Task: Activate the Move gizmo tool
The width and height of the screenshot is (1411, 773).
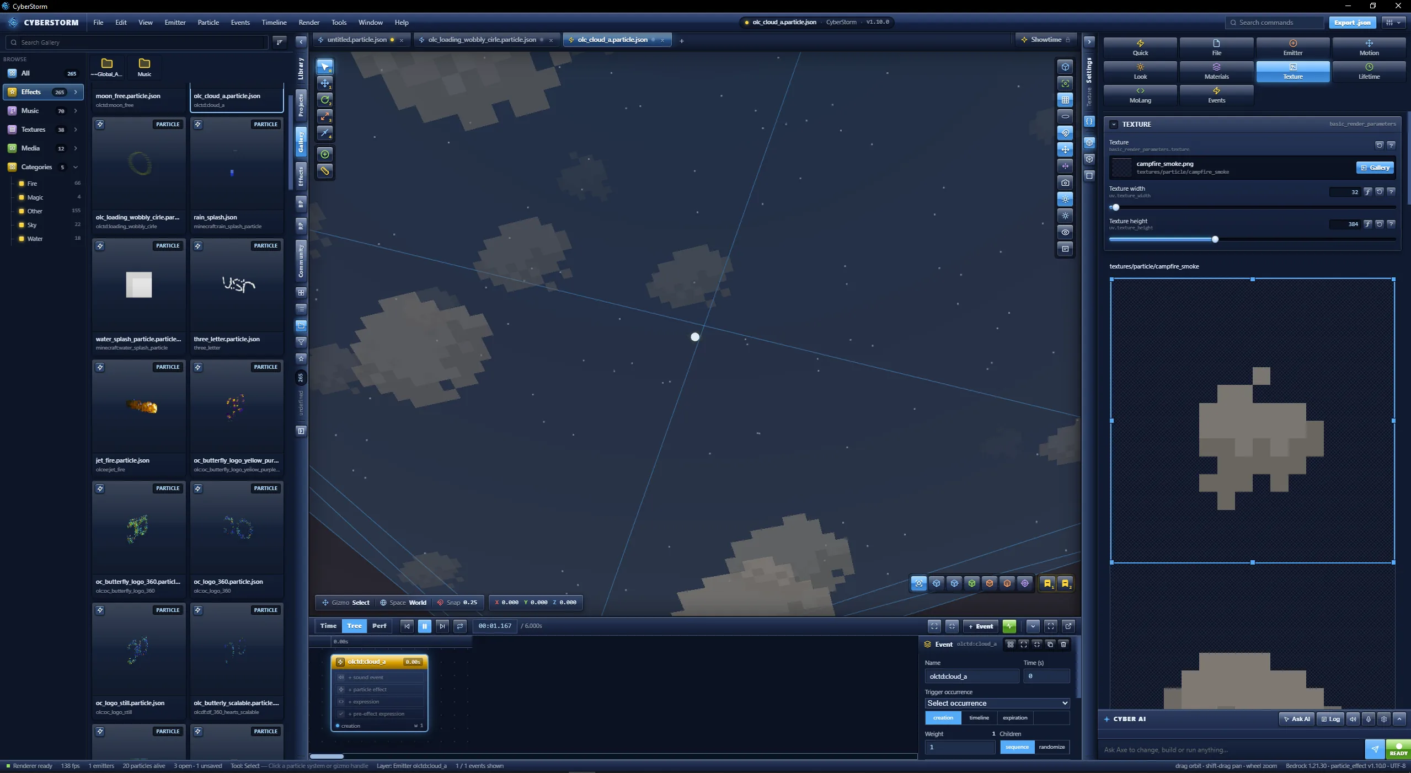Action: point(324,83)
